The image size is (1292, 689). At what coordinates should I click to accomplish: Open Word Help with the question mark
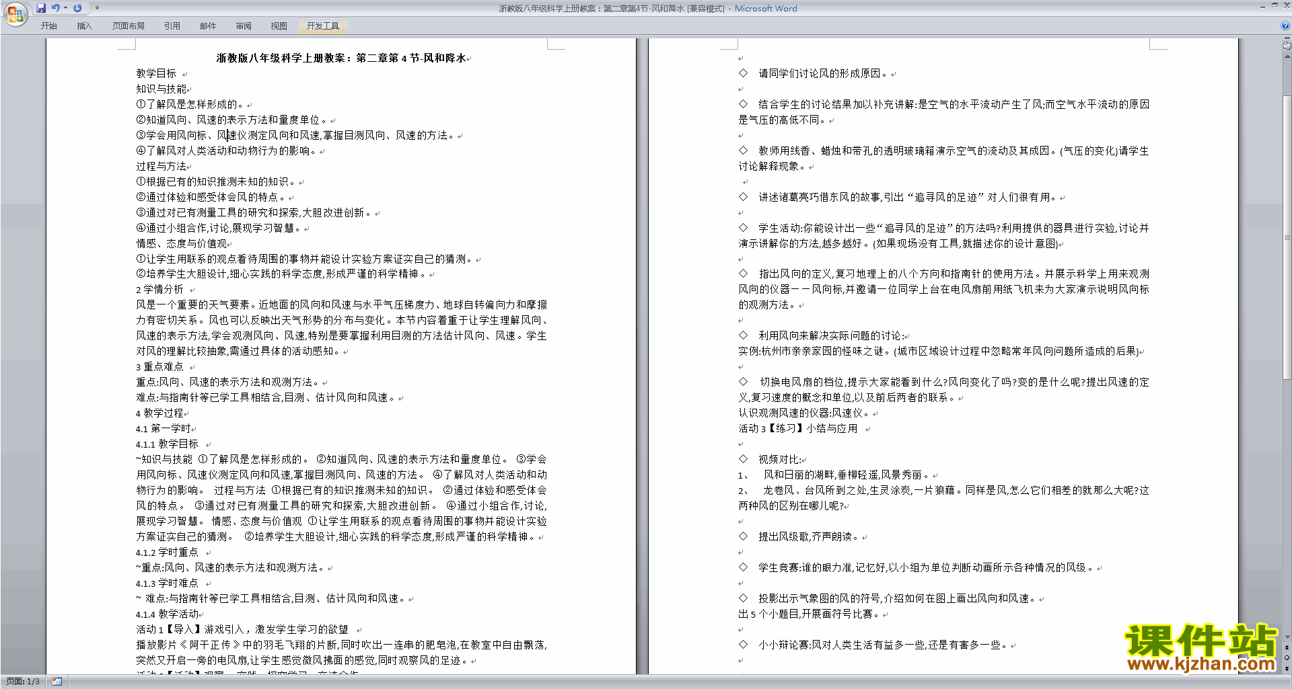(x=1285, y=26)
